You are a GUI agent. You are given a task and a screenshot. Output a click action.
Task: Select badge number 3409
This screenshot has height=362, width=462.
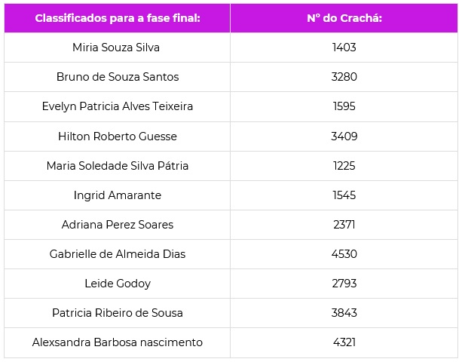tap(344, 137)
